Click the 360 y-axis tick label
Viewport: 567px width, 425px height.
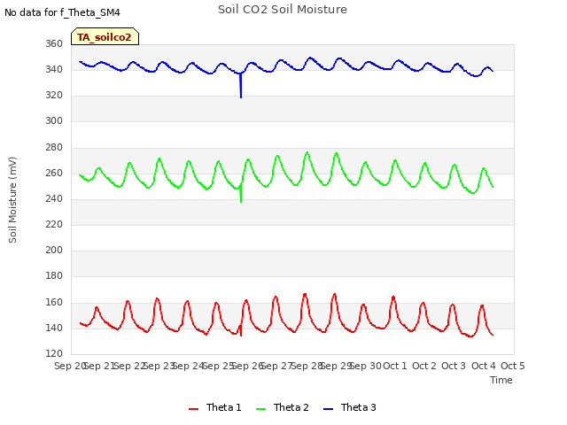54,43
